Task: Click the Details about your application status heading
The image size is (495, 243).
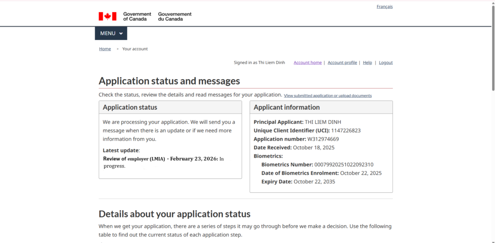Action: point(175,214)
